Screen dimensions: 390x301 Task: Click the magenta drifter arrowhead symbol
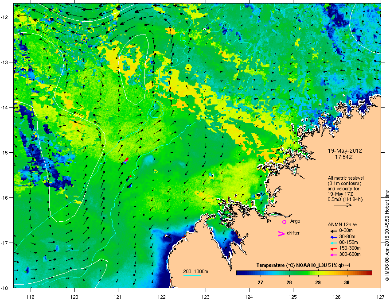tap(281, 233)
